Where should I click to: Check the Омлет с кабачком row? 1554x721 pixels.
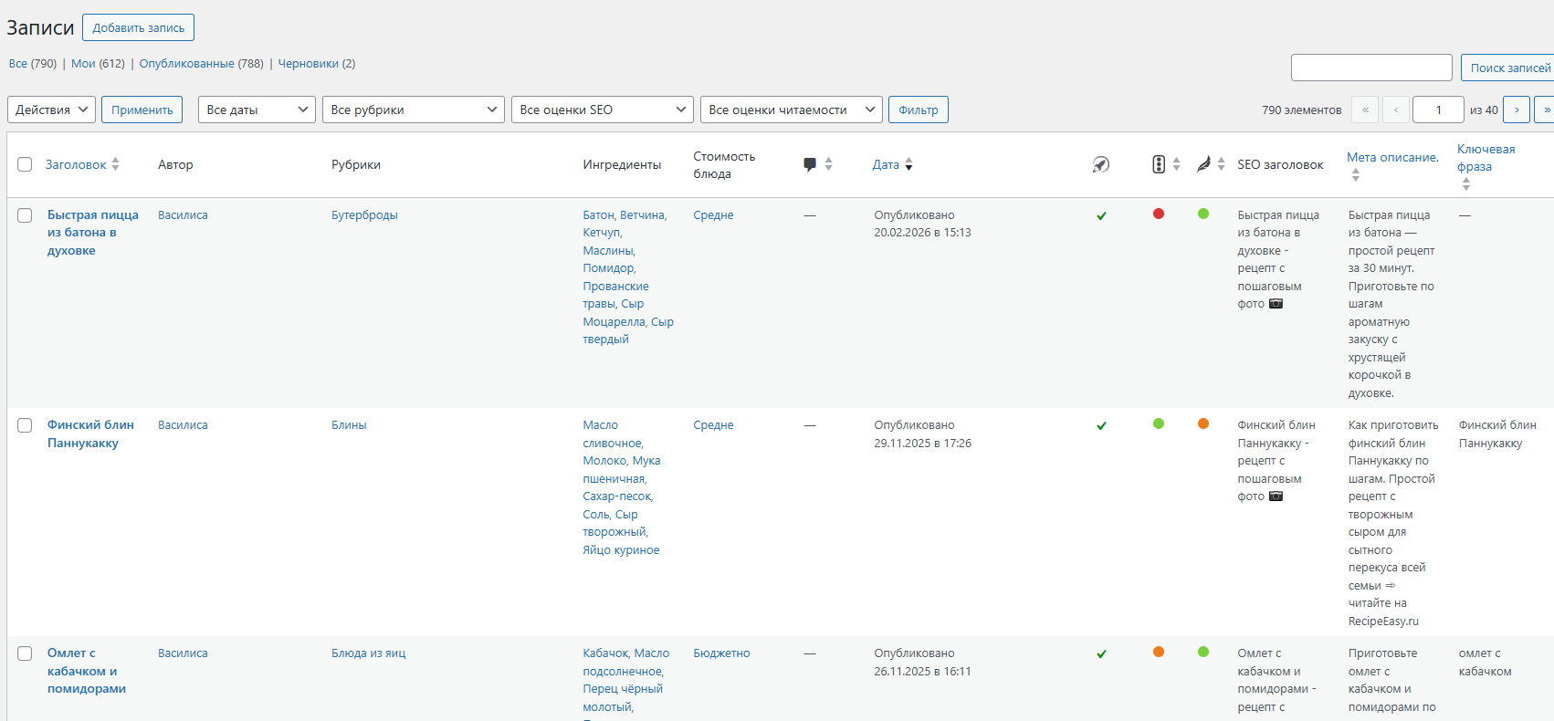[25, 653]
